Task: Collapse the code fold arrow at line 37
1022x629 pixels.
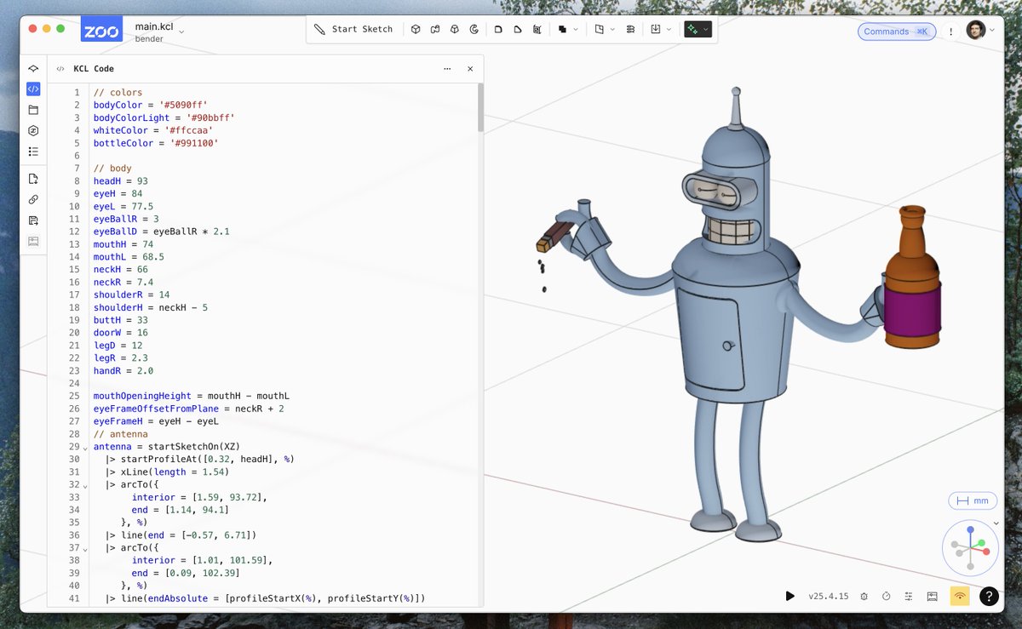Action: pos(85,548)
